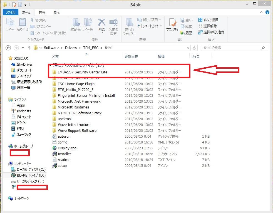
Task: Click the Help question mark icon
Action: tap(267, 12)
